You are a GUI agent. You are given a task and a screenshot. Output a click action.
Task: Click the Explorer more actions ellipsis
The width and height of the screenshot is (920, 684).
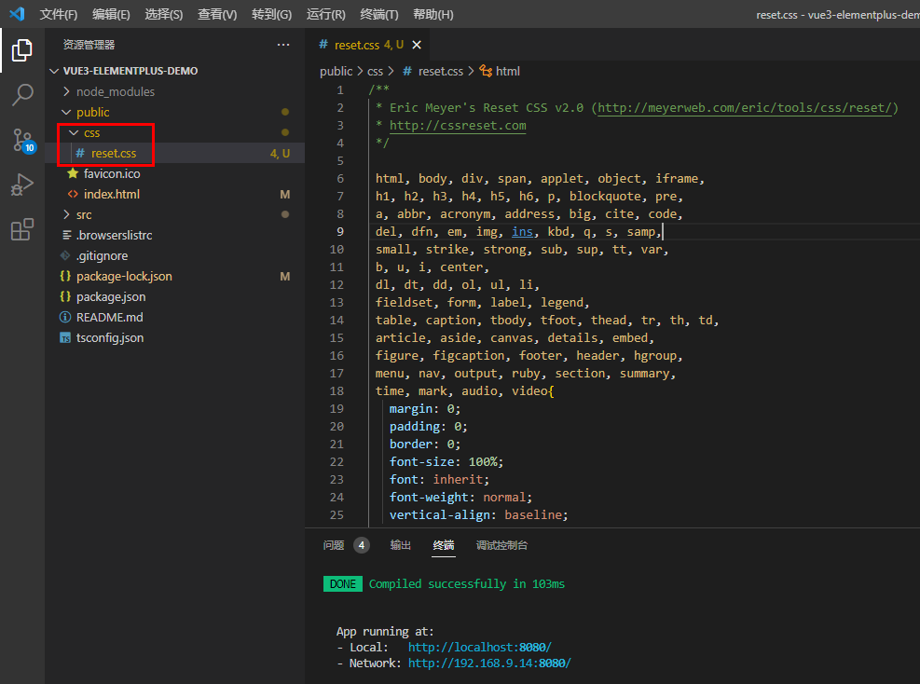283,45
